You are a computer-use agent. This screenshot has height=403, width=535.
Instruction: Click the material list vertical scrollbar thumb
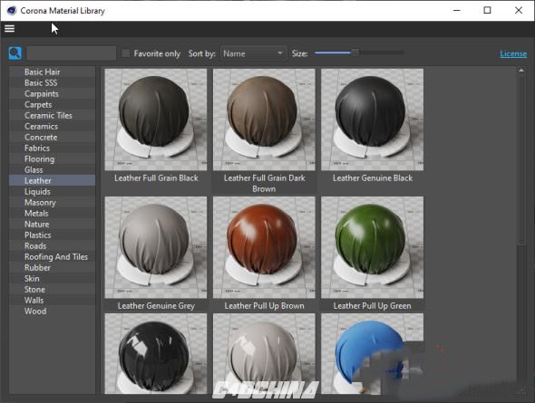tap(521, 158)
